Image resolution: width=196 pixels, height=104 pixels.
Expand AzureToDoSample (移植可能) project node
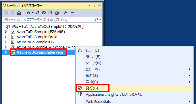pos(6,32)
